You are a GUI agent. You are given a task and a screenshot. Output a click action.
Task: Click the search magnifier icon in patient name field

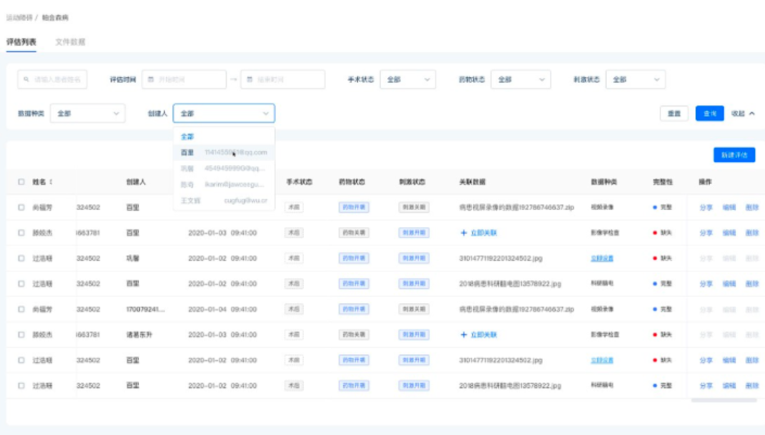pyautogui.click(x=26, y=79)
